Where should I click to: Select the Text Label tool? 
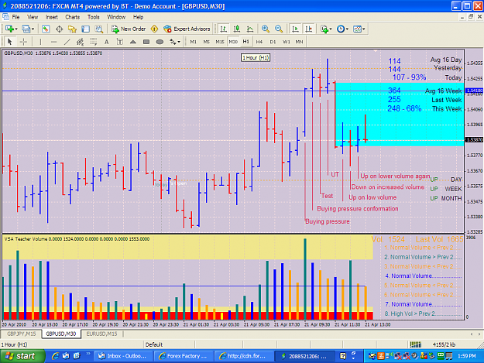(x=120, y=42)
